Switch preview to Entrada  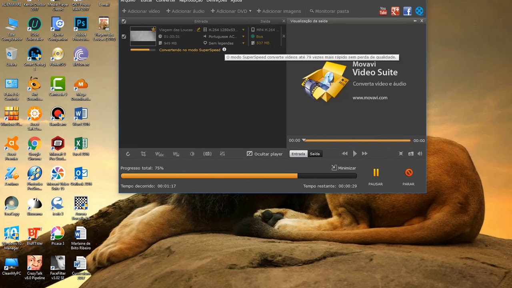tap(298, 154)
